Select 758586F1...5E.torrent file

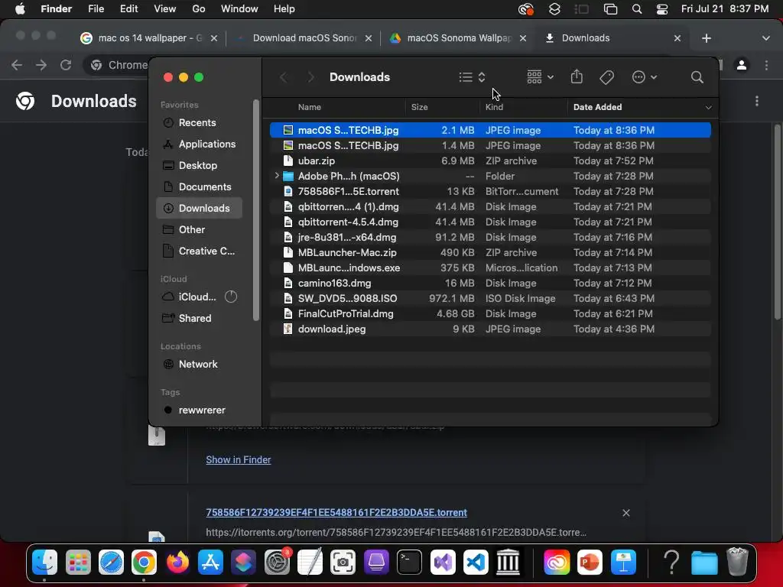coord(490,191)
